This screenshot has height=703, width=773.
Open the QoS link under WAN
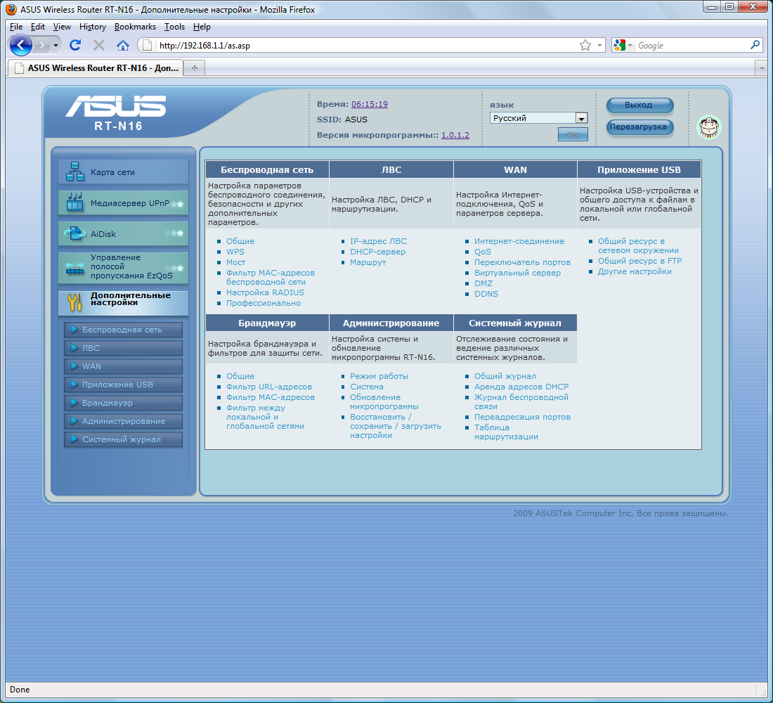pos(483,252)
